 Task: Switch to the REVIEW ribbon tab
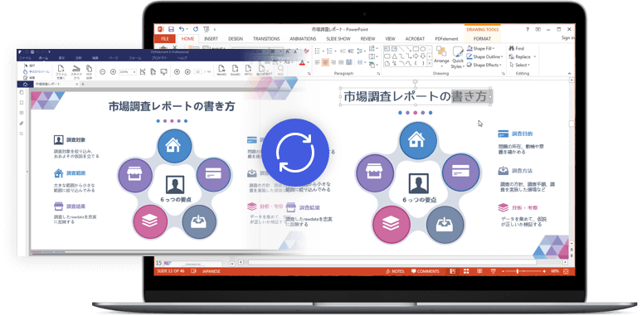[x=367, y=39]
